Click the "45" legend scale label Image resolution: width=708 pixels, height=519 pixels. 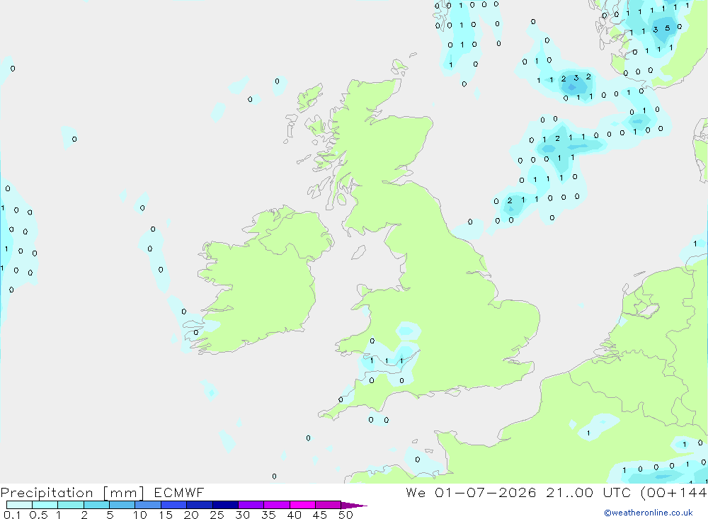tap(320, 515)
